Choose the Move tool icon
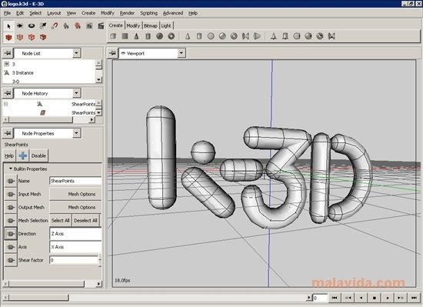Image resolution: width=423 pixels, height=307 pixels. pyautogui.click(x=20, y=25)
